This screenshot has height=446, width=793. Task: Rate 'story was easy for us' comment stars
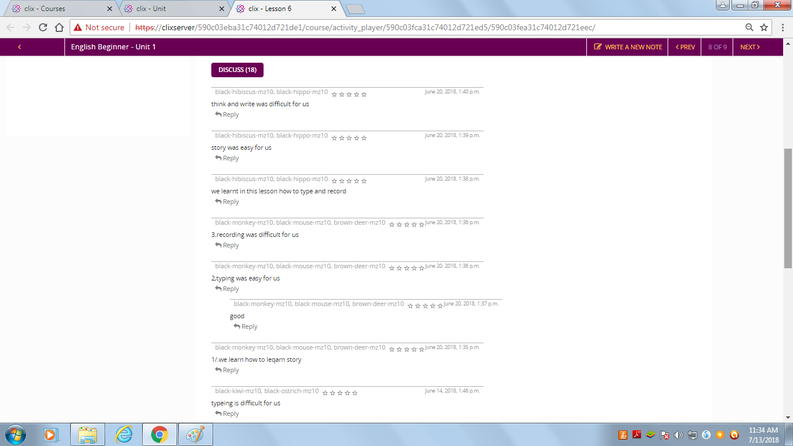pos(349,138)
